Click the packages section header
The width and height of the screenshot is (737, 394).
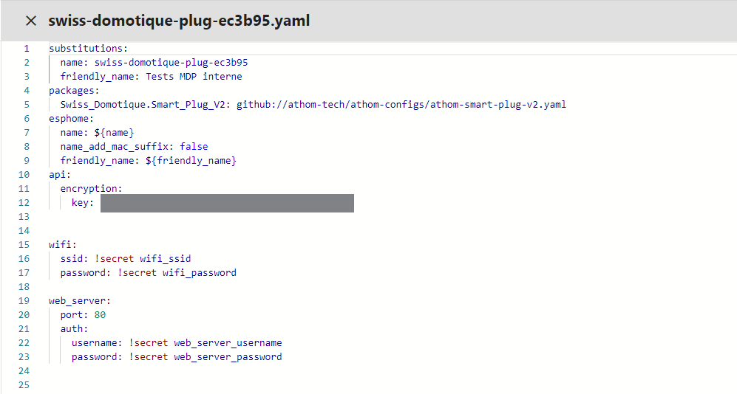point(74,91)
